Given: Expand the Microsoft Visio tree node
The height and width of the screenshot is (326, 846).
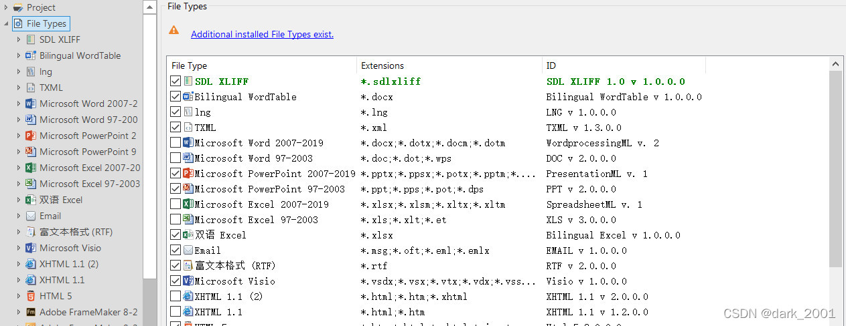Looking at the screenshot, I should [19, 248].
